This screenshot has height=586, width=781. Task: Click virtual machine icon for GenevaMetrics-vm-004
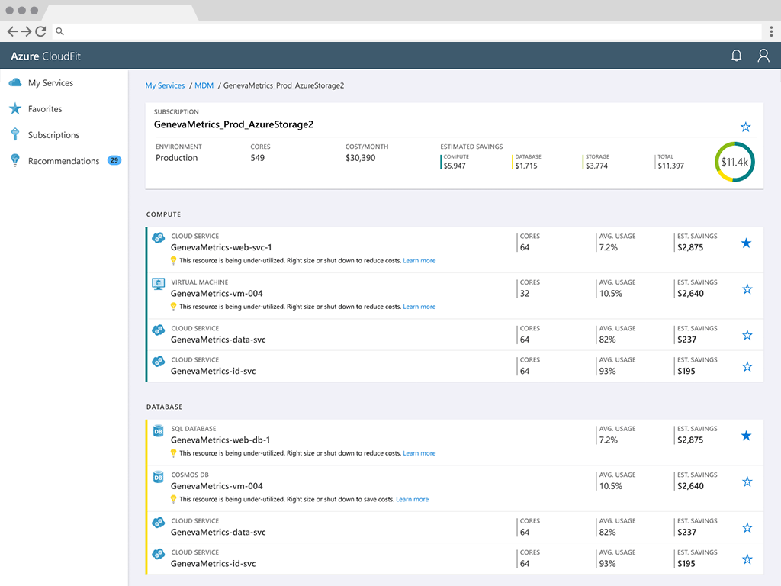[x=159, y=284]
